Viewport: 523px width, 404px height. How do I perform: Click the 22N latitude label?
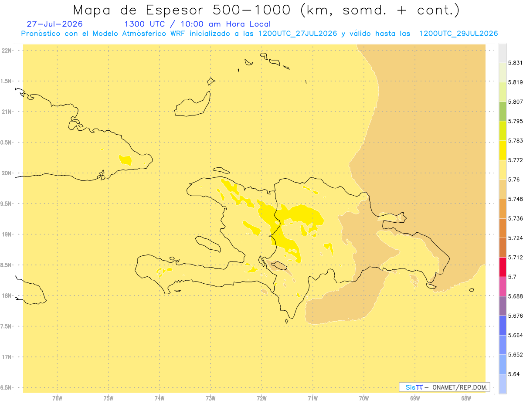click(x=6, y=50)
